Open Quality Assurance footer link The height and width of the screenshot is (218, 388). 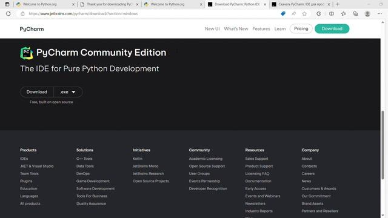click(x=91, y=203)
